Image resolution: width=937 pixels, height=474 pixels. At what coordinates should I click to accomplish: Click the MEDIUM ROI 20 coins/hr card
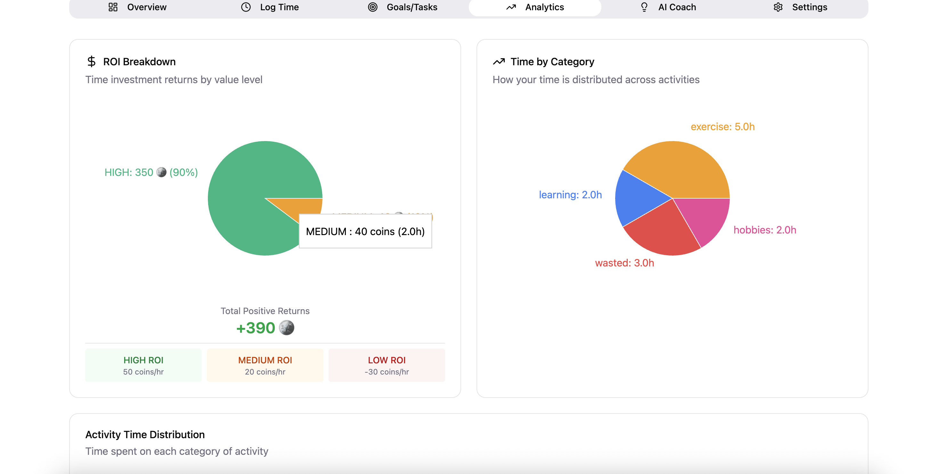click(x=265, y=365)
